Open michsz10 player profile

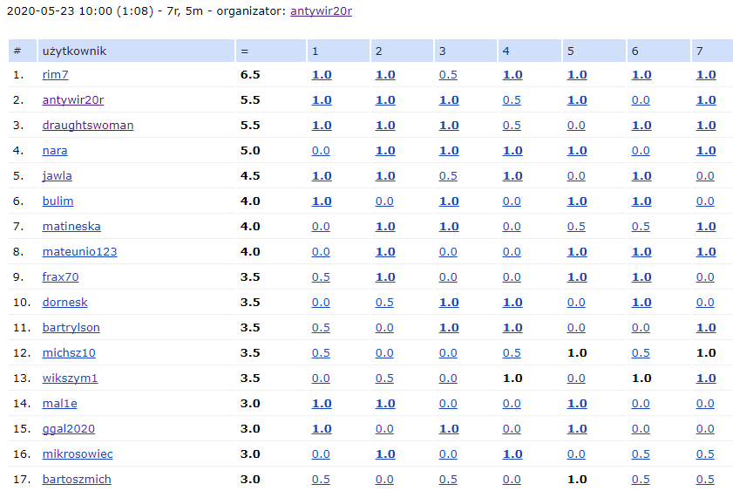69,353
